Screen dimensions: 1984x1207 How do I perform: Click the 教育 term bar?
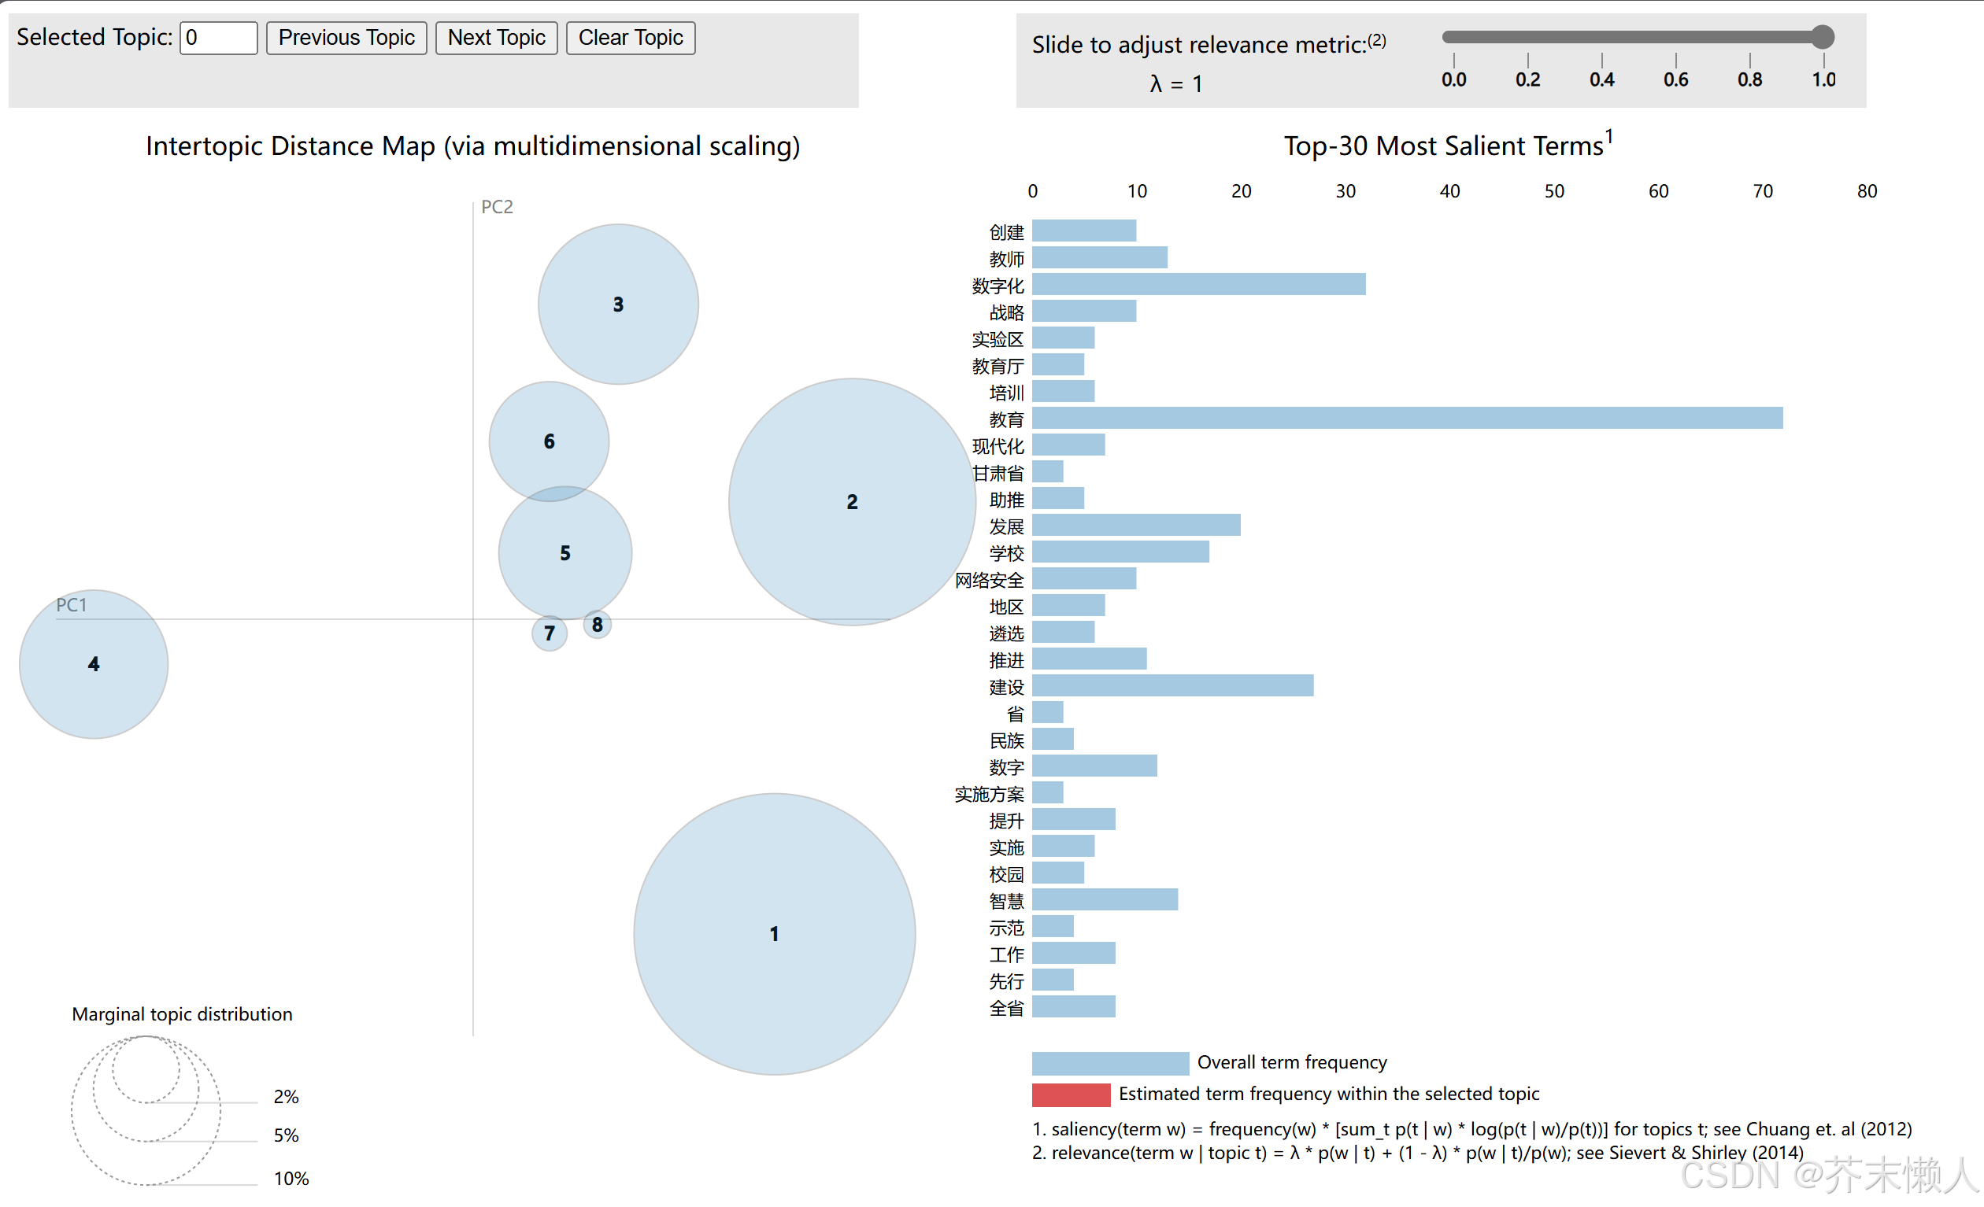click(x=1407, y=418)
